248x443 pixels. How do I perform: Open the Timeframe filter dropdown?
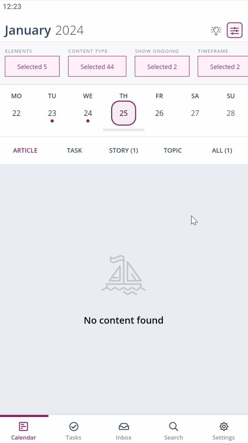tap(223, 66)
